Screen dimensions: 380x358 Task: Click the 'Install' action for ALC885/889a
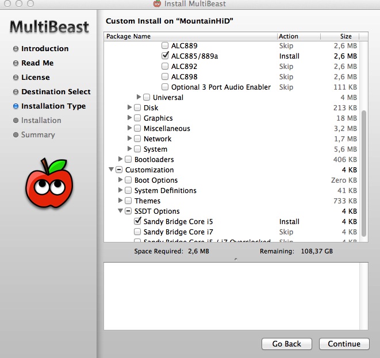click(x=289, y=56)
